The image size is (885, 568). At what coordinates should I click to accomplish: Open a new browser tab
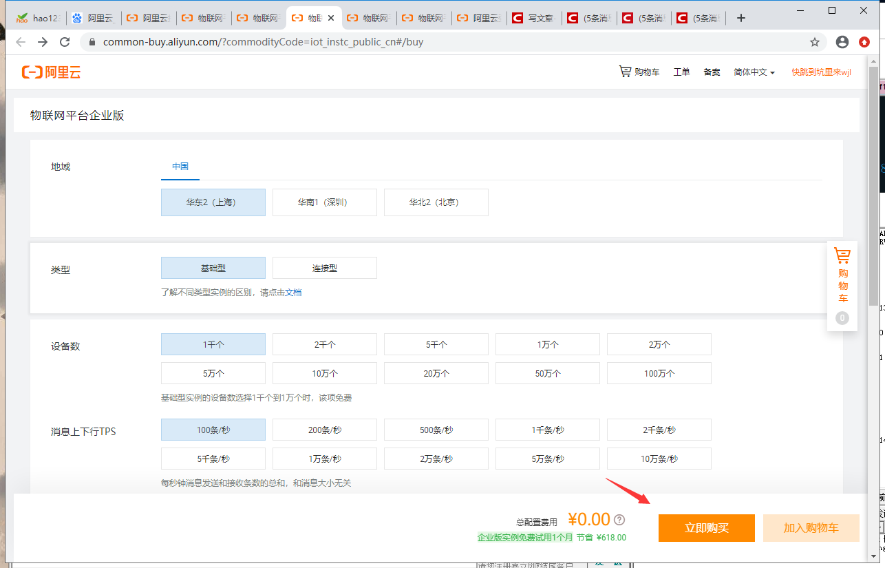[741, 18]
